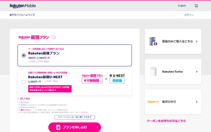
Task: Click Rakuten Turbo router image
Action: tap(153, 72)
